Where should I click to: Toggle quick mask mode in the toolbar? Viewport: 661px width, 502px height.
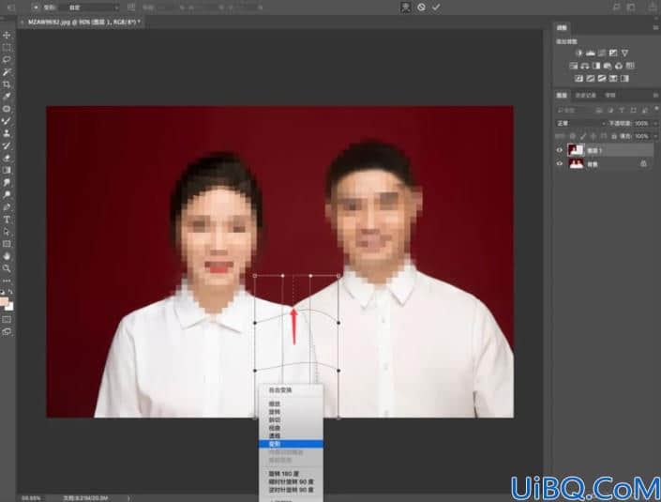click(x=7, y=319)
